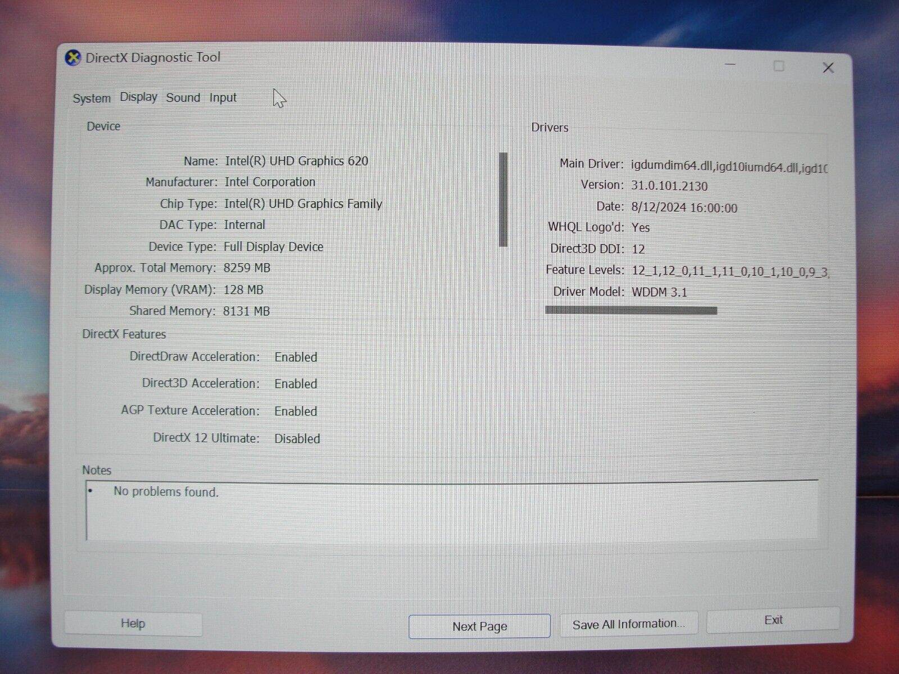Screen dimensions: 899x674
Task: Click the horizontal scrollbar under Driver Model
Action: tap(631, 309)
